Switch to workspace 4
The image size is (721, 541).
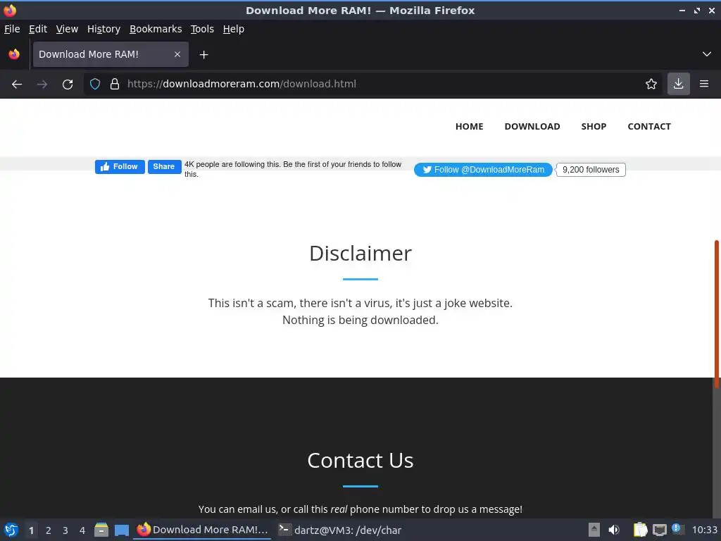coord(82,530)
